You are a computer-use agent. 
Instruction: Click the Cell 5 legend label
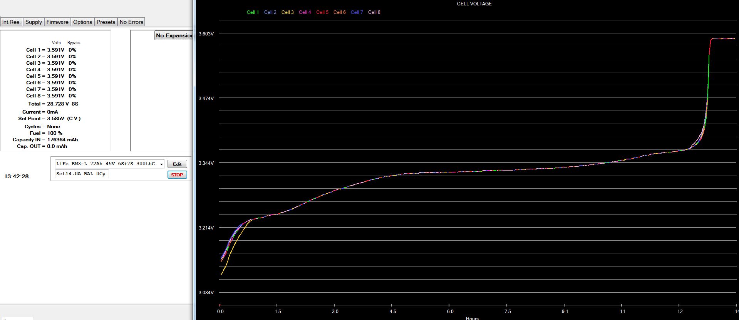click(322, 12)
